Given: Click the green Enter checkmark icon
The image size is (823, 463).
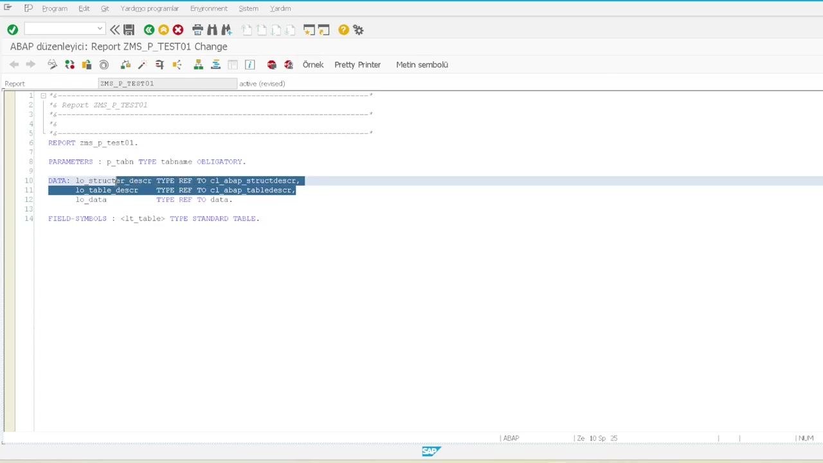Looking at the screenshot, I should pos(12,30).
